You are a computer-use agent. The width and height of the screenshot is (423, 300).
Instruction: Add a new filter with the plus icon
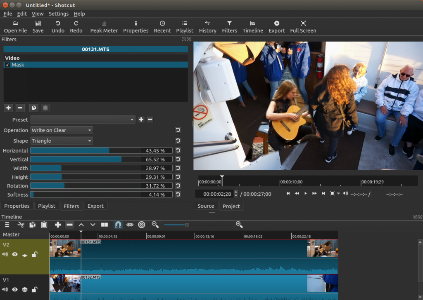[8, 108]
